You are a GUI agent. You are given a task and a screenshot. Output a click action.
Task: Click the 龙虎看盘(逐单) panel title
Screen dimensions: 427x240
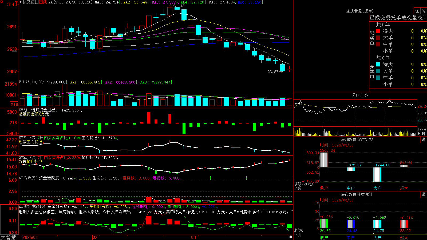click(360, 11)
